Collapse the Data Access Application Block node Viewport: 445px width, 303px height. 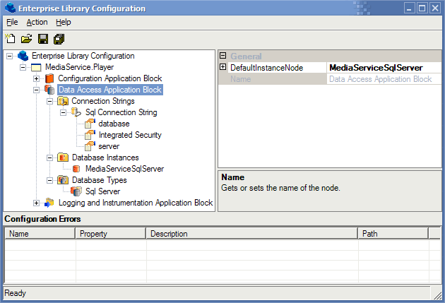[x=36, y=90]
